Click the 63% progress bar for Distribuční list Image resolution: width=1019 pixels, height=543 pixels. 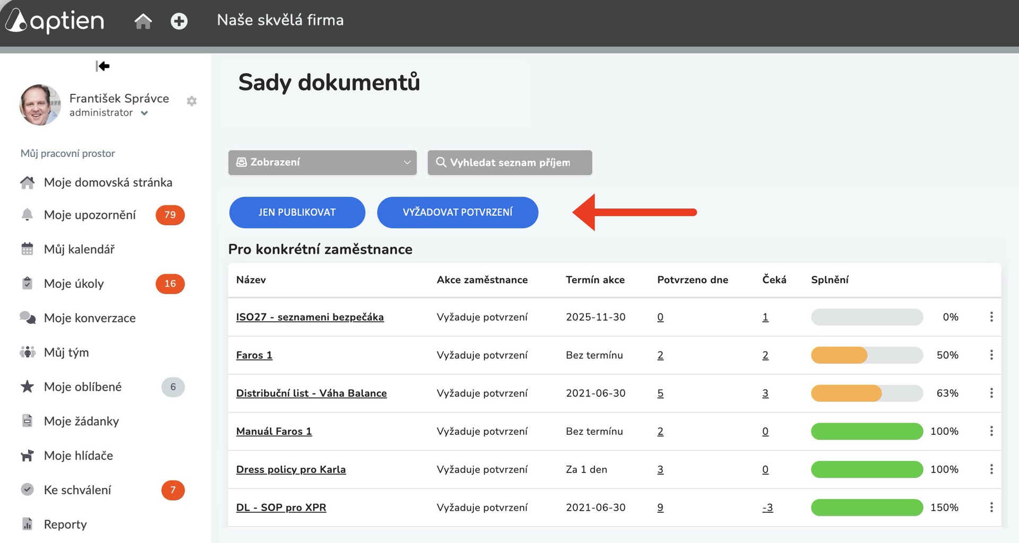pos(867,393)
